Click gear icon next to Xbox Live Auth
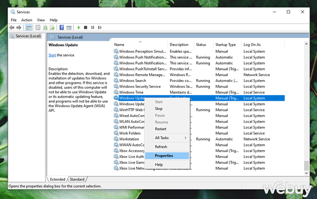 (x=116, y=157)
